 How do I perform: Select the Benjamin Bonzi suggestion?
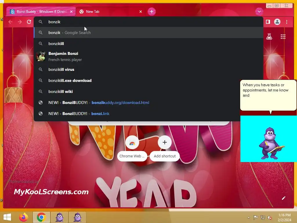coord(148,57)
